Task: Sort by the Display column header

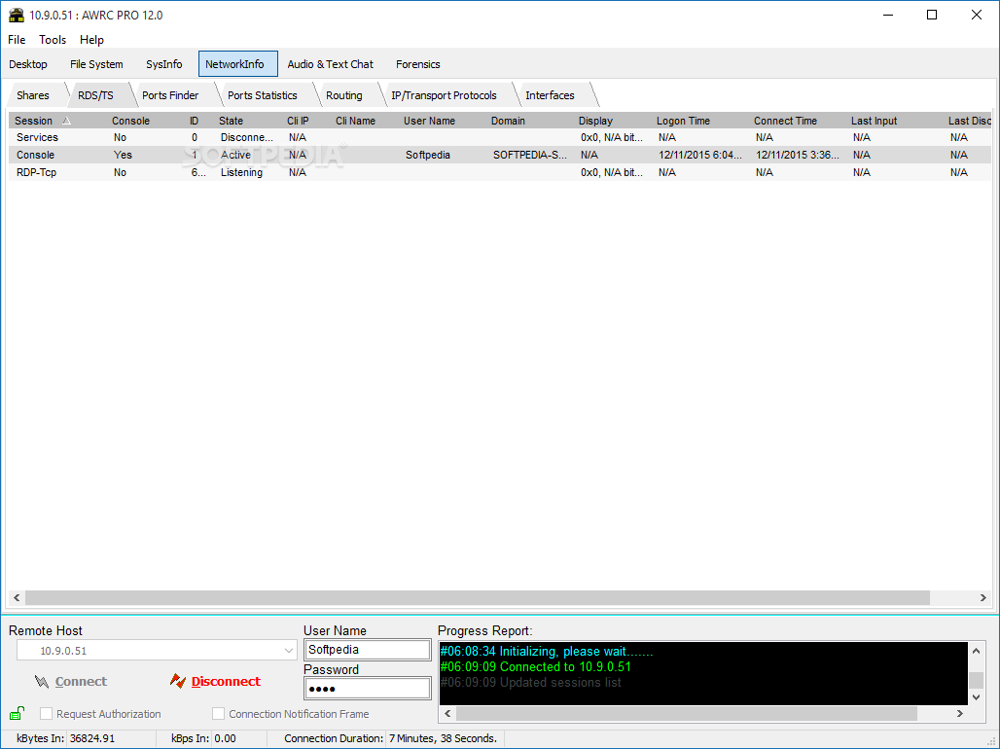Action: (x=595, y=121)
